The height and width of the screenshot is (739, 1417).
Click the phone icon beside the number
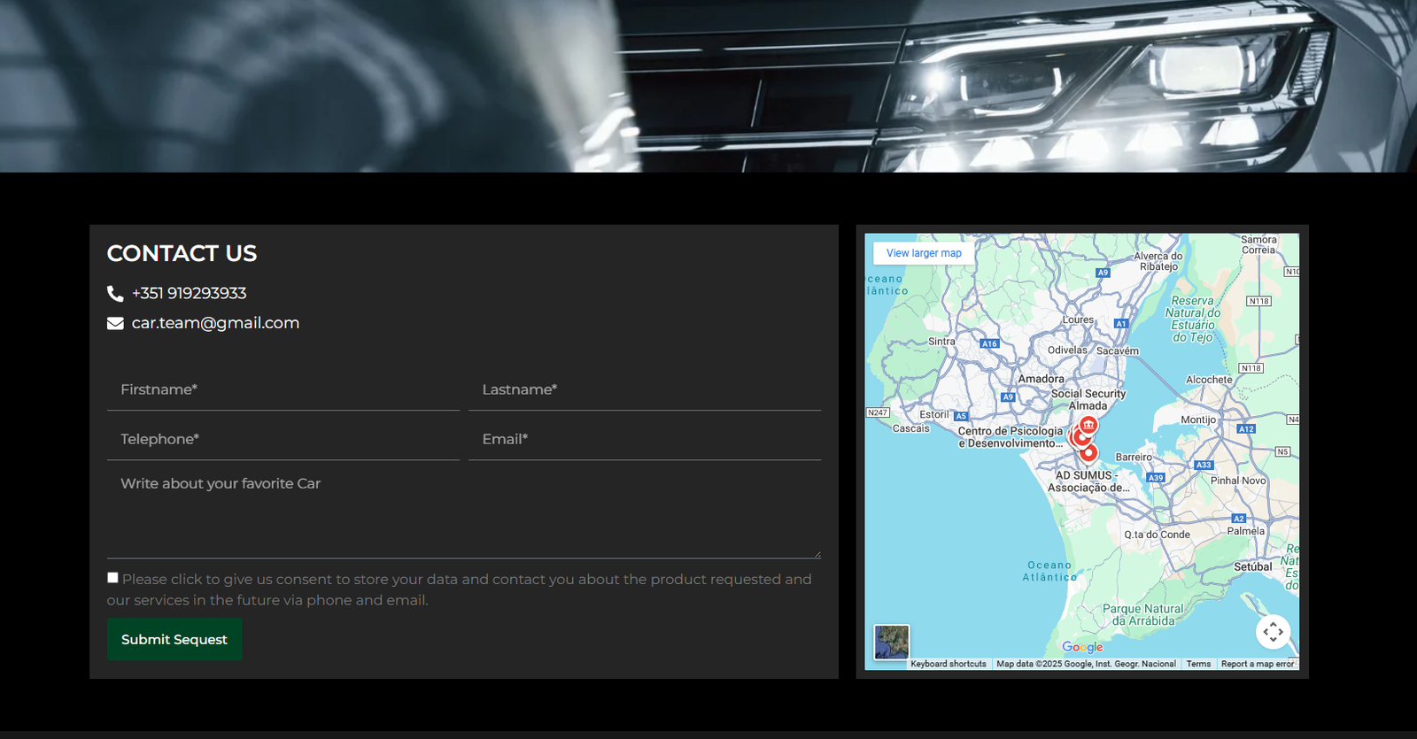tap(115, 294)
